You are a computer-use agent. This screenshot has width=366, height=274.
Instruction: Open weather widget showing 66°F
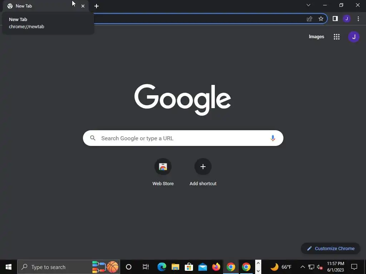281,267
